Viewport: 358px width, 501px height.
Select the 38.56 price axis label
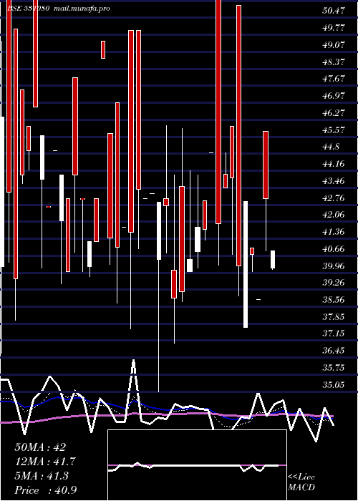[x=334, y=300]
